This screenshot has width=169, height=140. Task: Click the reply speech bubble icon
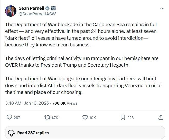pyautogui.click(x=10, y=117)
